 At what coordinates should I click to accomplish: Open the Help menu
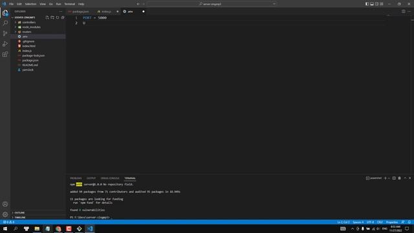click(x=82, y=4)
